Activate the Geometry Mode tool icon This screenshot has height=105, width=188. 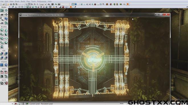coord(6,10)
